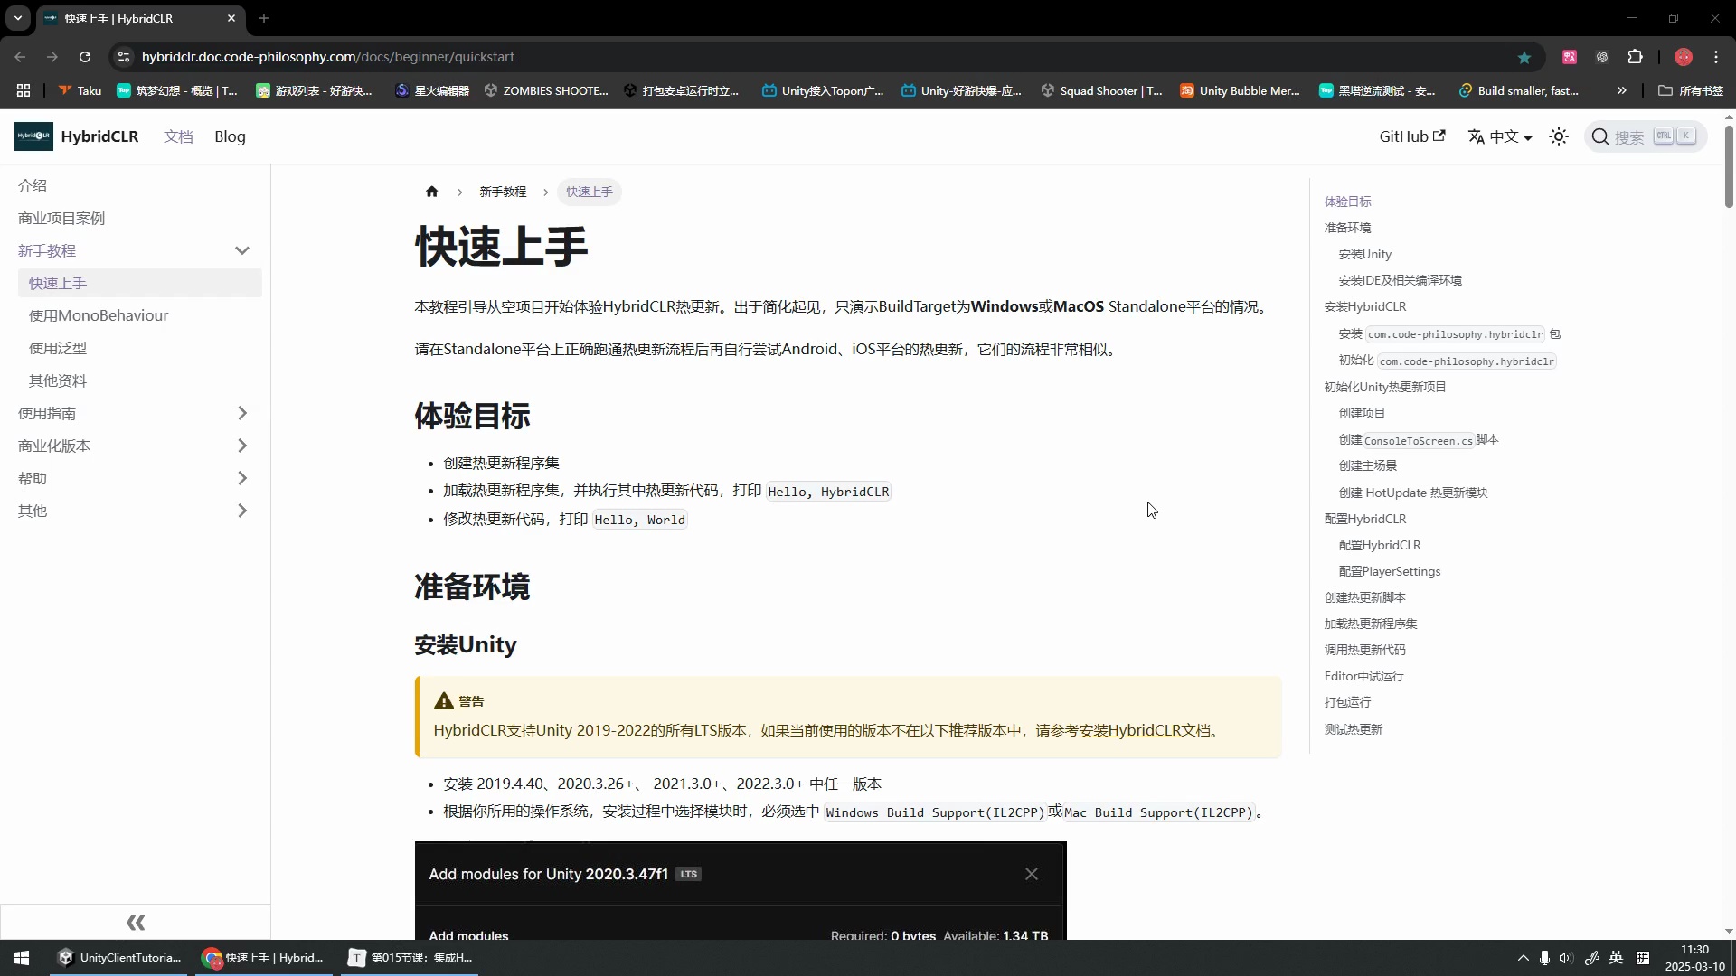Screen dimensions: 1736x976
Task: Click the home icon in the breadcrumb
Action: (x=431, y=192)
